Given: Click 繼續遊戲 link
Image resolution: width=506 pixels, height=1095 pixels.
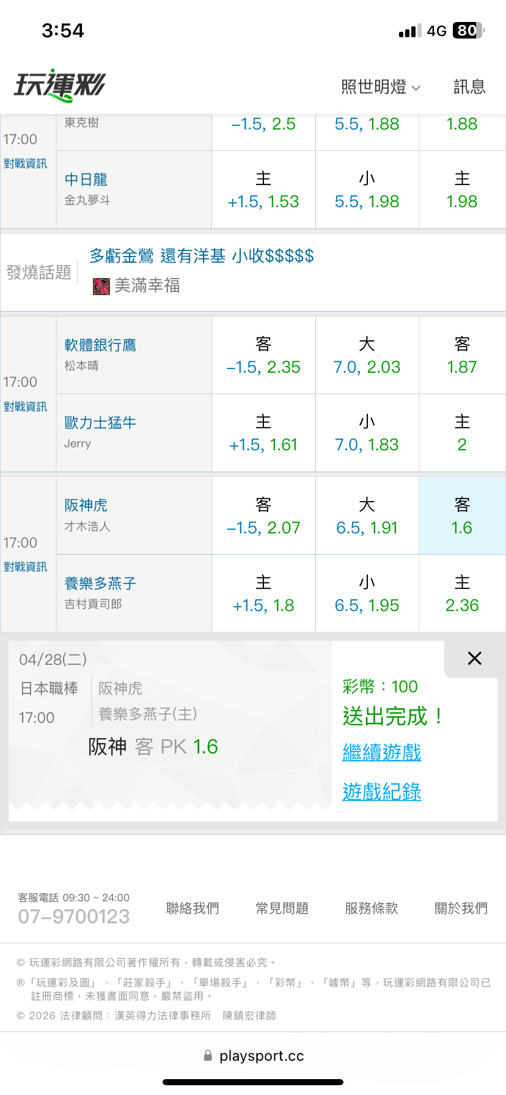Looking at the screenshot, I should [x=382, y=752].
